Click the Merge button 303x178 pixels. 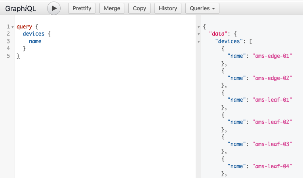click(112, 8)
